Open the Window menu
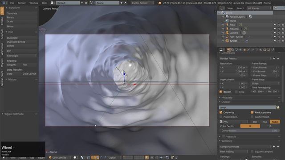Image resolution: width=285 pixels, height=160 pixels. point(34,3)
